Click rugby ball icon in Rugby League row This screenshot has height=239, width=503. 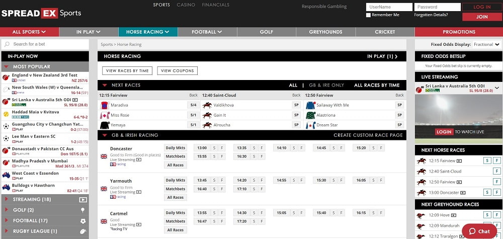coord(83,231)
